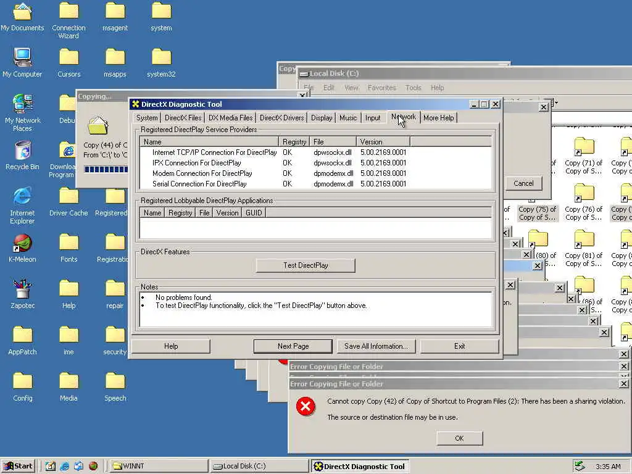Screen dimensions: 632x474
Task: Launch K-Meleon browser shortcut
Action: [x=22, y=248]
